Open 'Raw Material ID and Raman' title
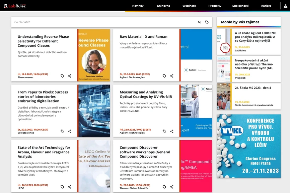 tap(144, 37)
